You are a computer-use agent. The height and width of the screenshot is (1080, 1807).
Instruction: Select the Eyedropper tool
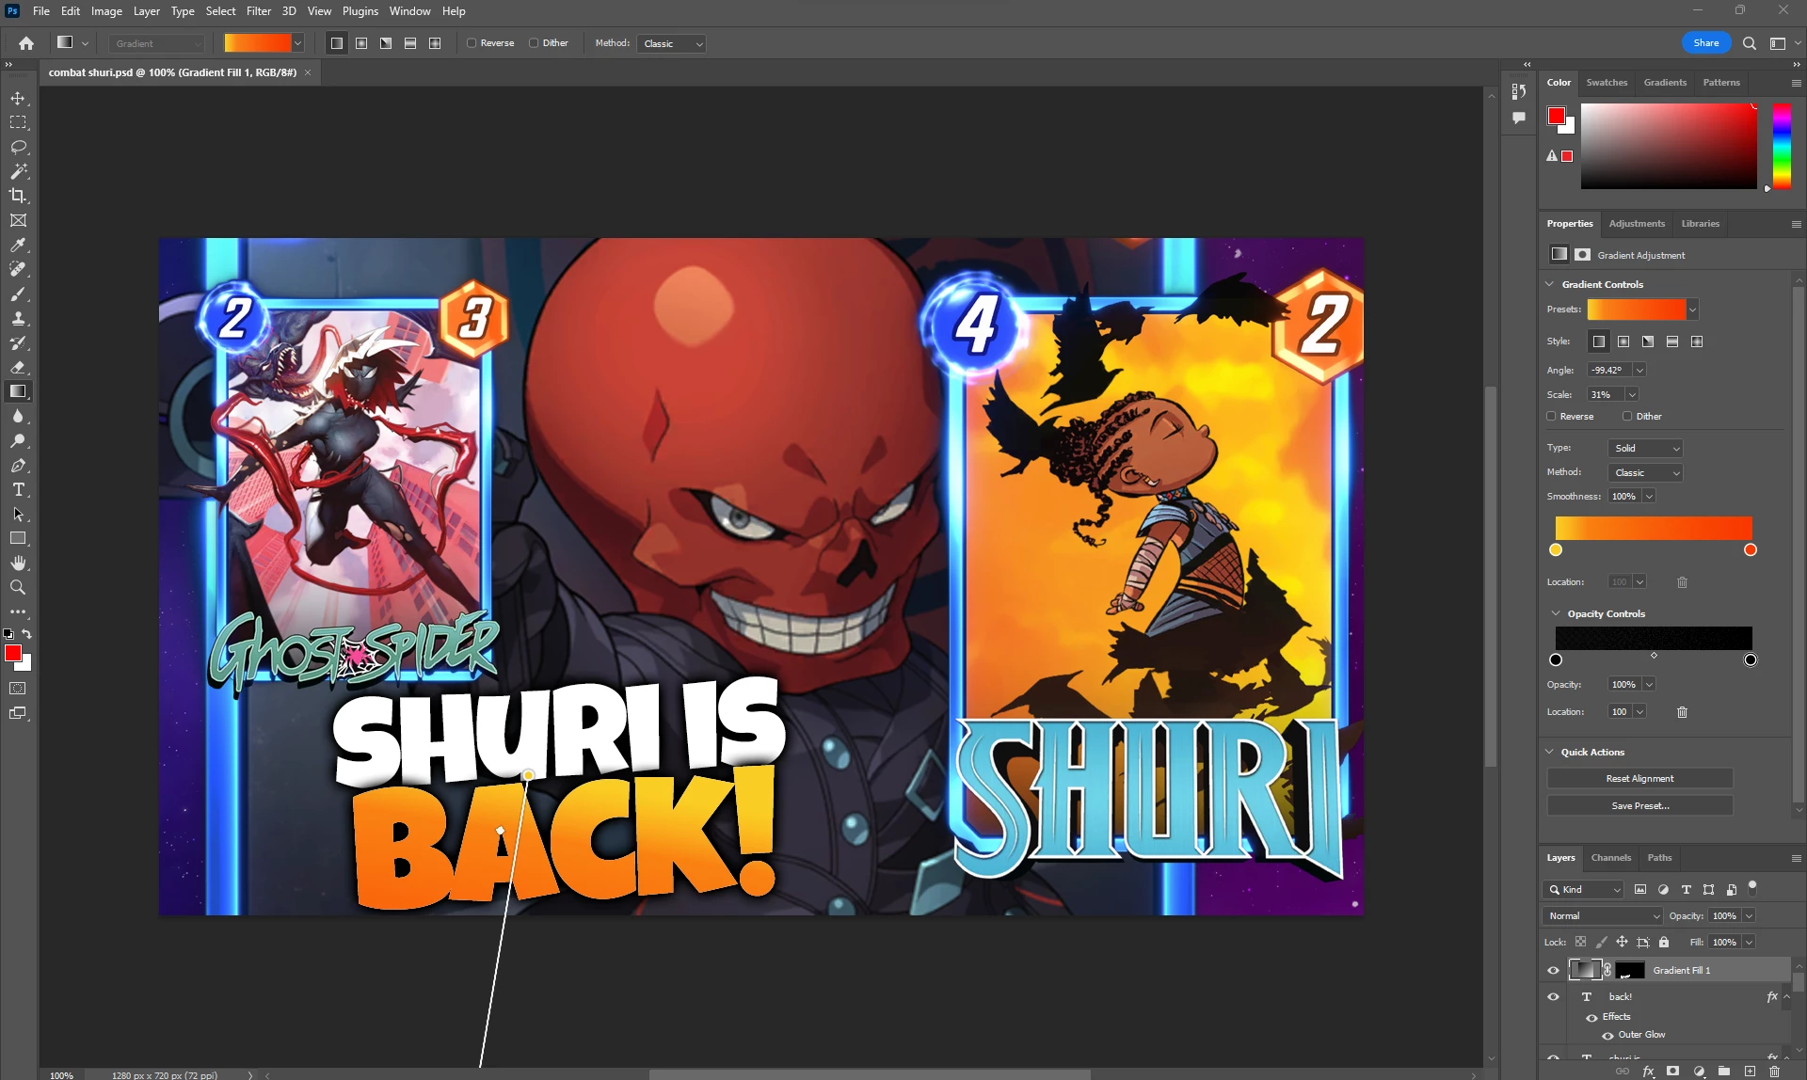click(x=18, y=245)
